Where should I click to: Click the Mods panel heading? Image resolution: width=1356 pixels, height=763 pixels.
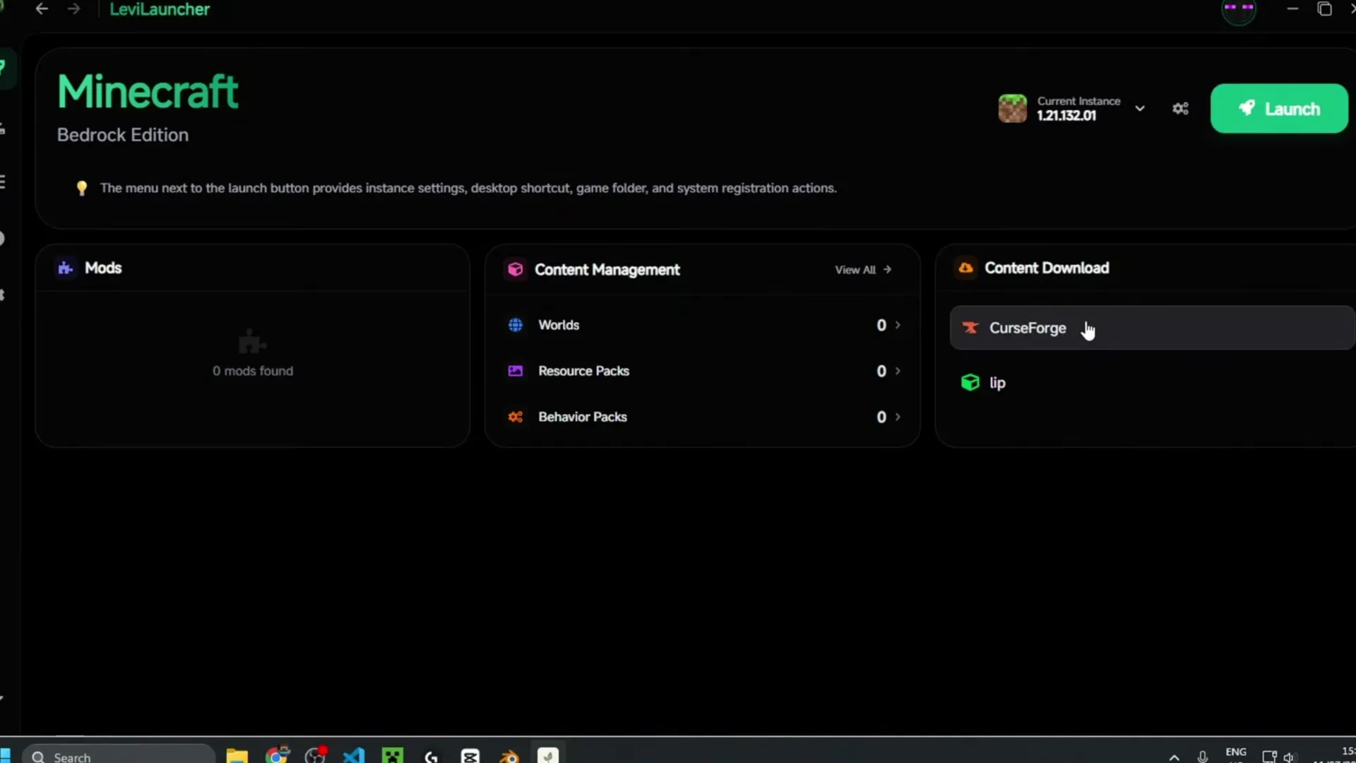pyautogui.click(x=103, y=268)
